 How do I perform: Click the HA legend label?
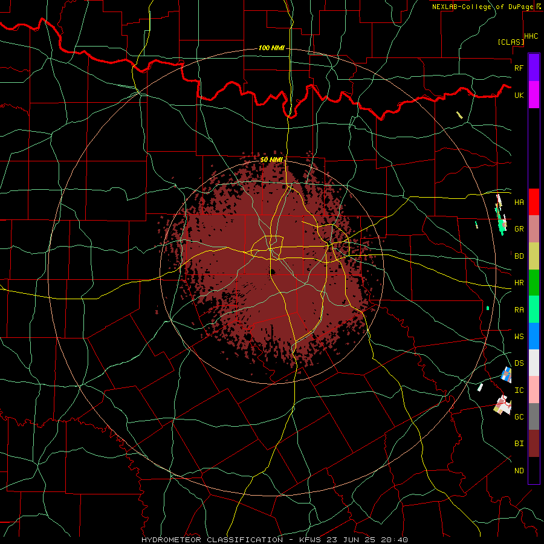pos(519,202)
